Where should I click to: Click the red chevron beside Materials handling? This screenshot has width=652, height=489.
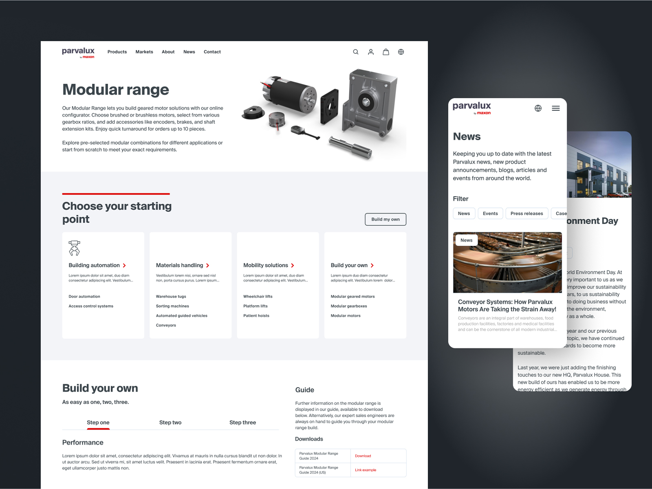pyautogui.click(x=207, y=265)
